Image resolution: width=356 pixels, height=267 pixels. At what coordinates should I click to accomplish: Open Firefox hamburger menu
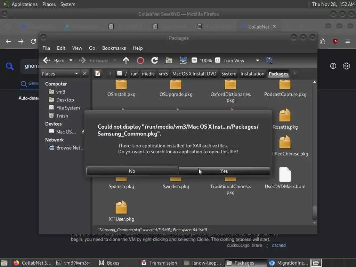(x=347, y=41)
